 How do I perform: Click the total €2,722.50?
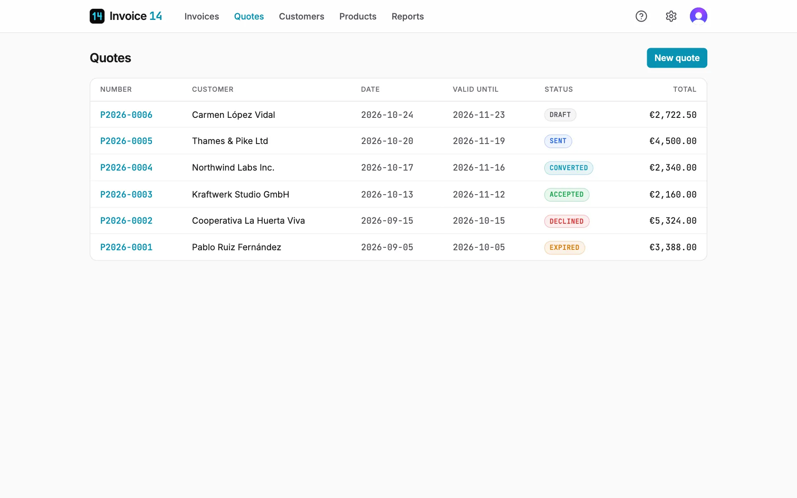tap(673, 115)
